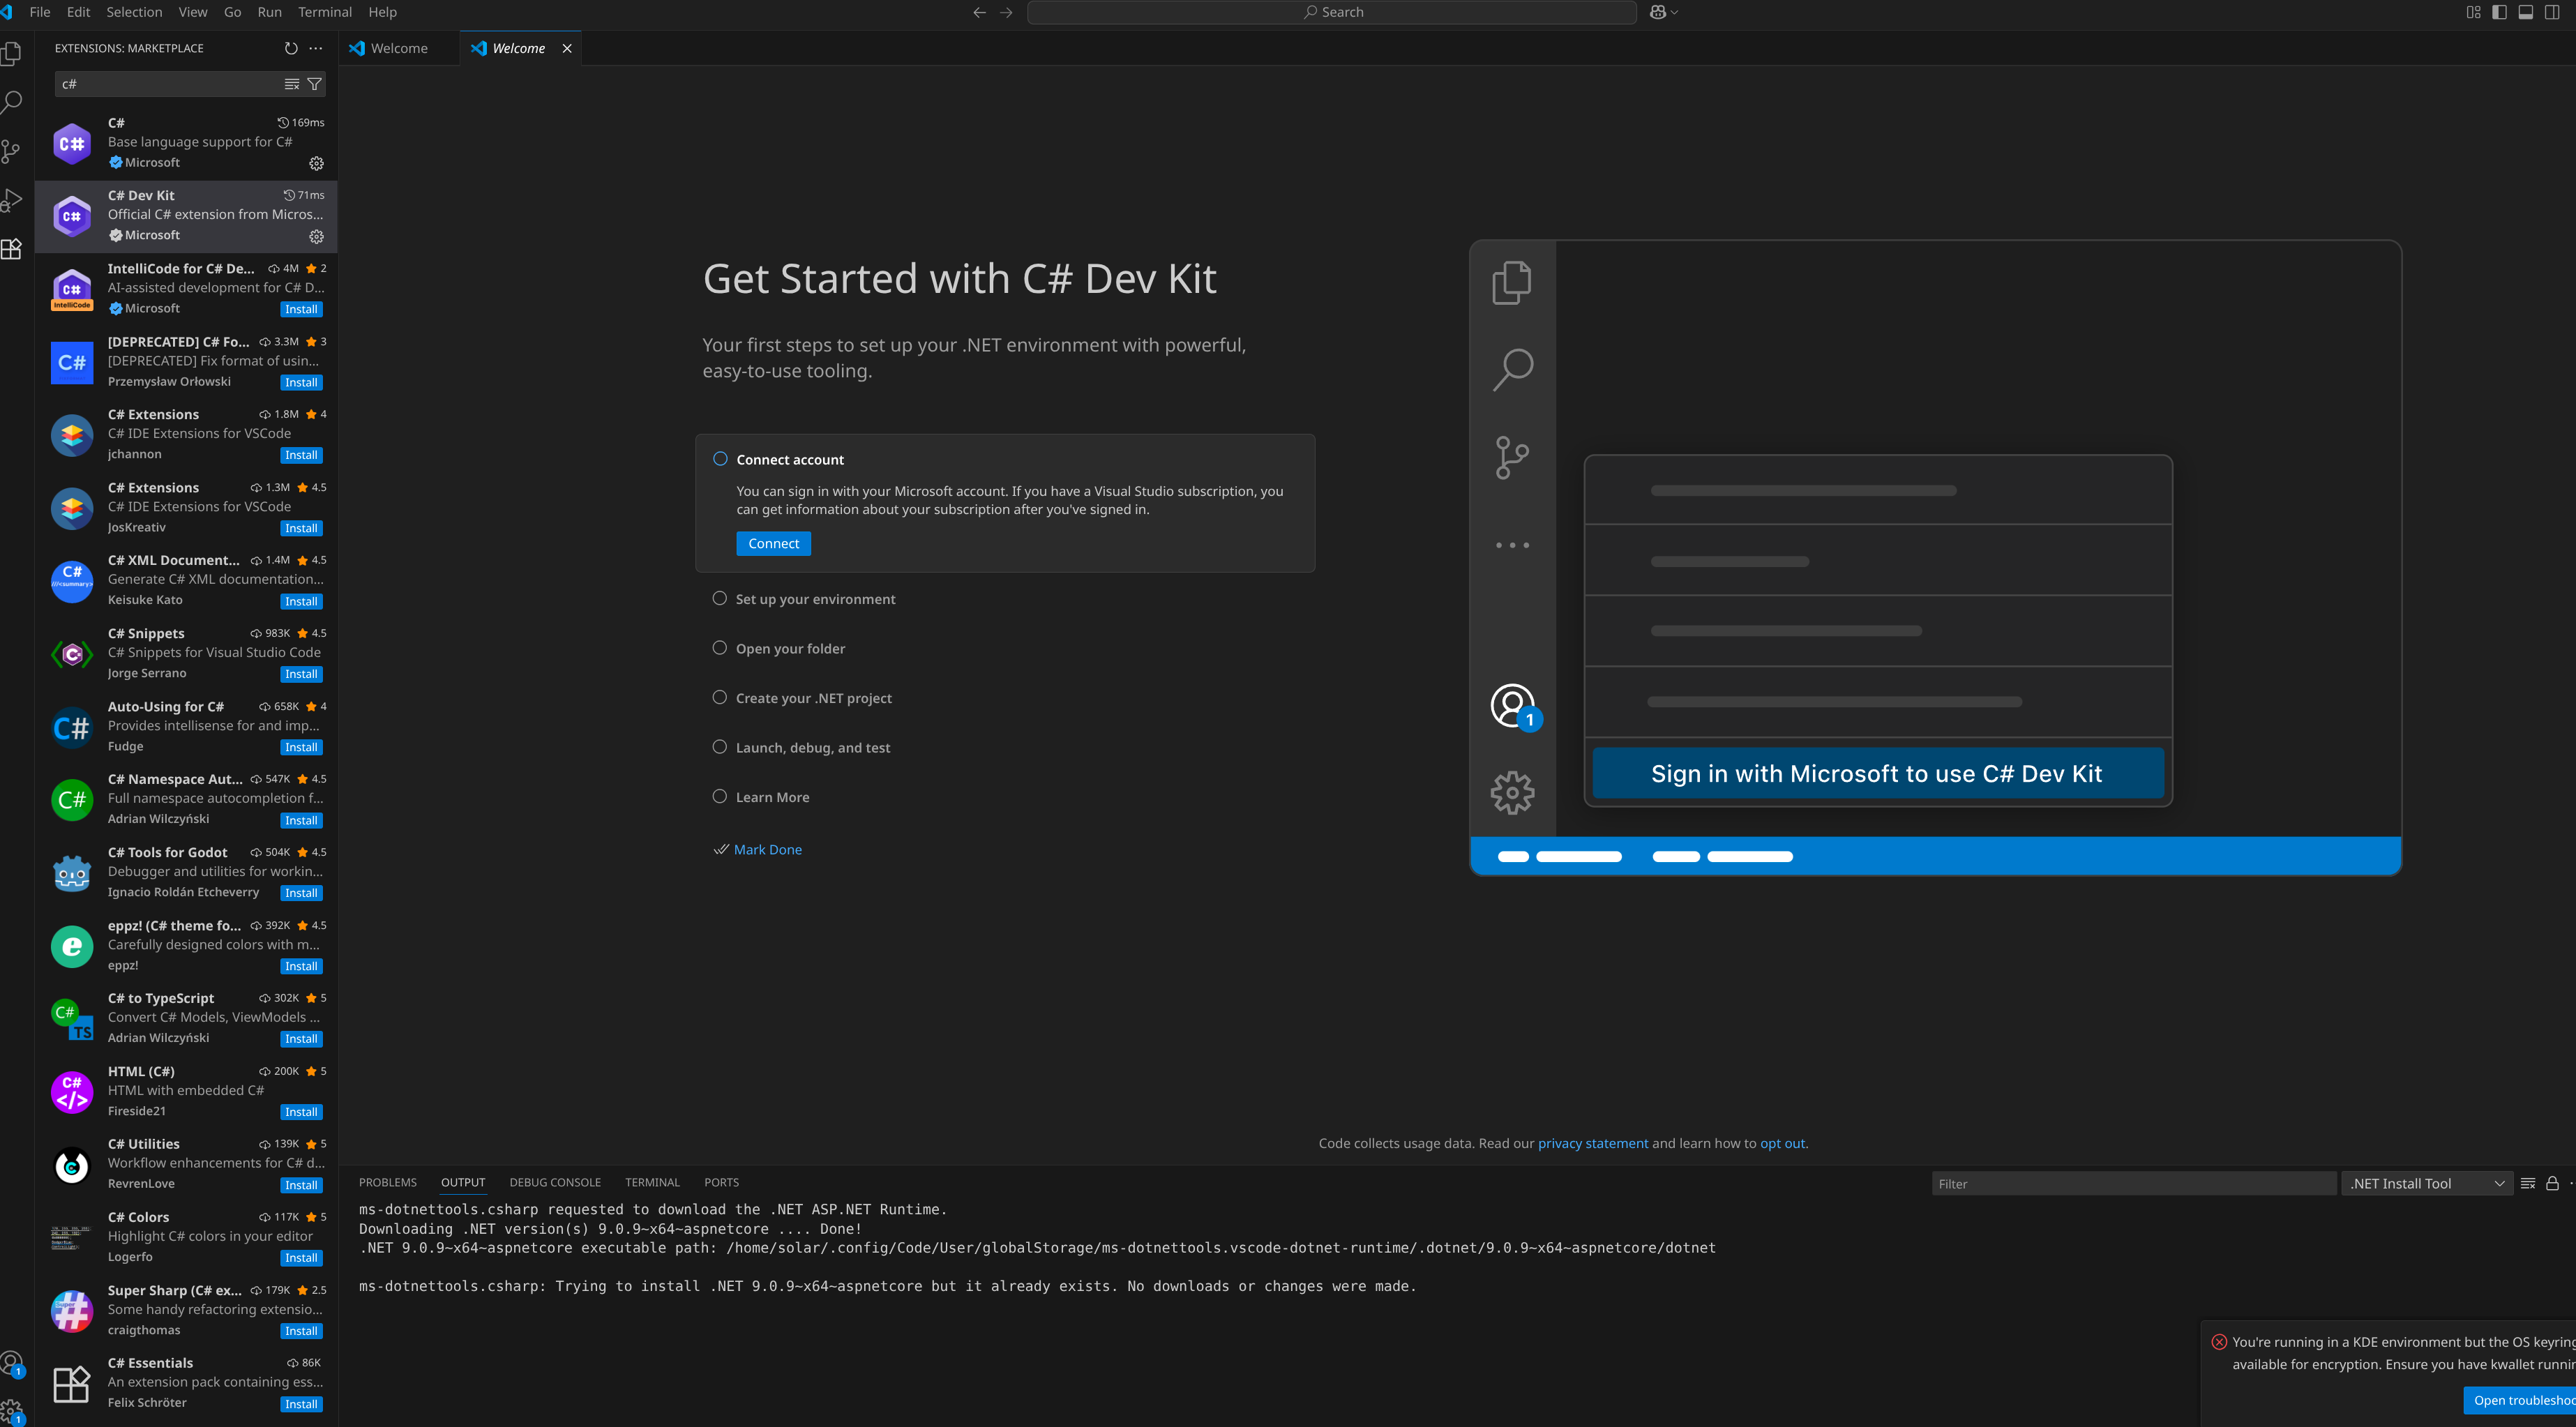The image size is (2576, 1427).
Task: Clear extensions search results icon
Action: [292, 84]
